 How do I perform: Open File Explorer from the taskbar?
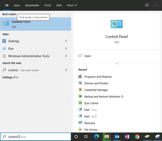click(107, 137)
